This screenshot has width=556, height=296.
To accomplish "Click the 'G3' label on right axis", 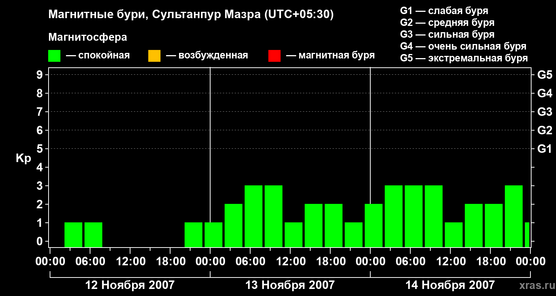I will point(545,112).
